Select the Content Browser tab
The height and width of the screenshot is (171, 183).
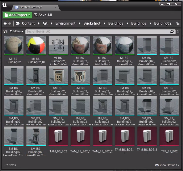[30, 7]
